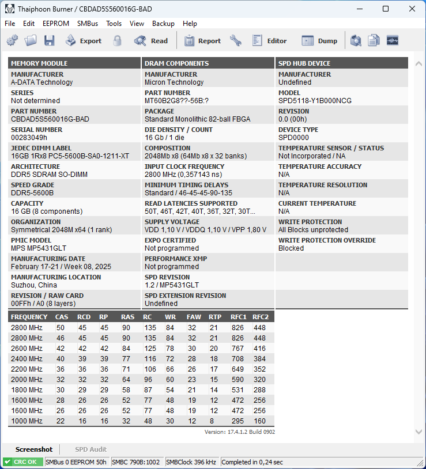Click the 1000 MHz frequency row
The image size is (426, 469).
(x=141, y=421)
